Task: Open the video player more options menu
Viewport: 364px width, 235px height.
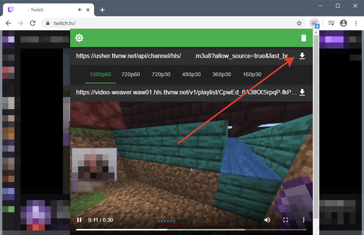Action: [304, 220]
